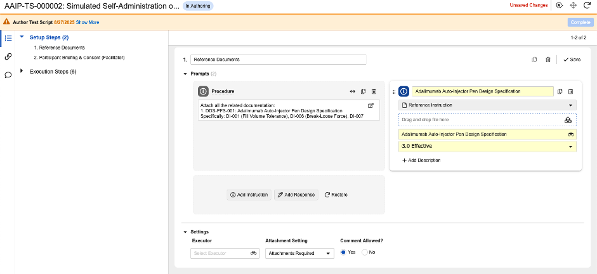Image resolution: width=597 pixels, height=274 pixels.
Task: Collapse the Prompts section
Action: (185, 74)
